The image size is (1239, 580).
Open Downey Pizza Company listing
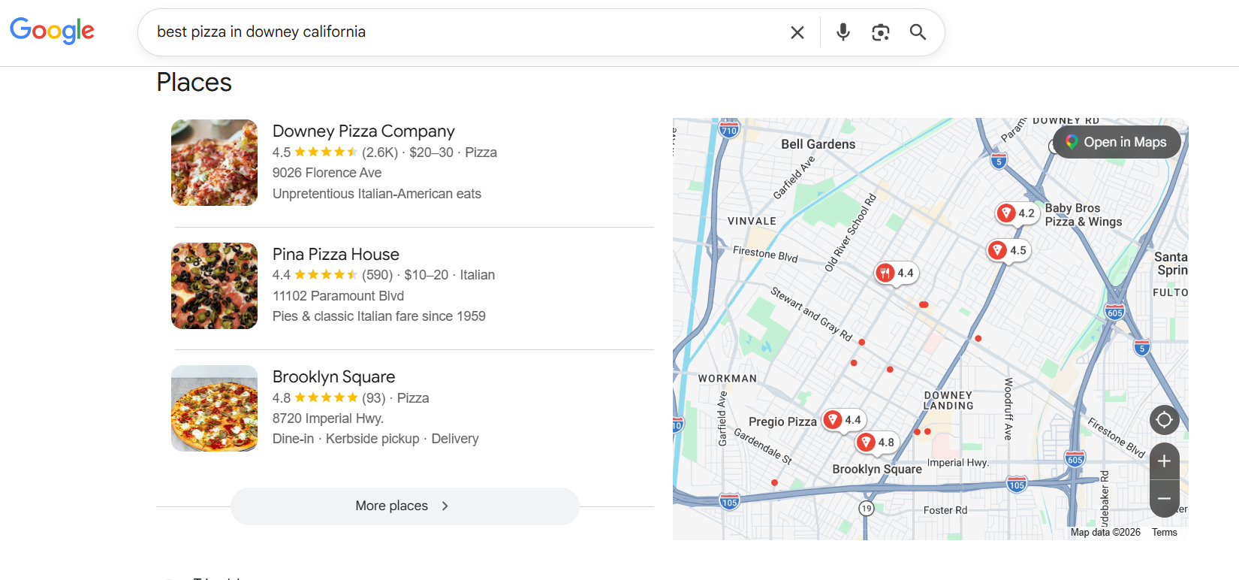pos(363,131)
